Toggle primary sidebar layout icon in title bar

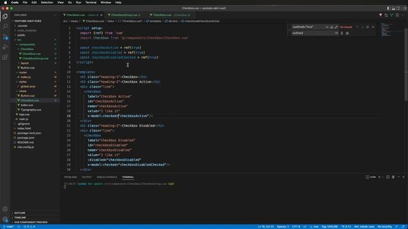pyautogui.click(x=389, y=8)
